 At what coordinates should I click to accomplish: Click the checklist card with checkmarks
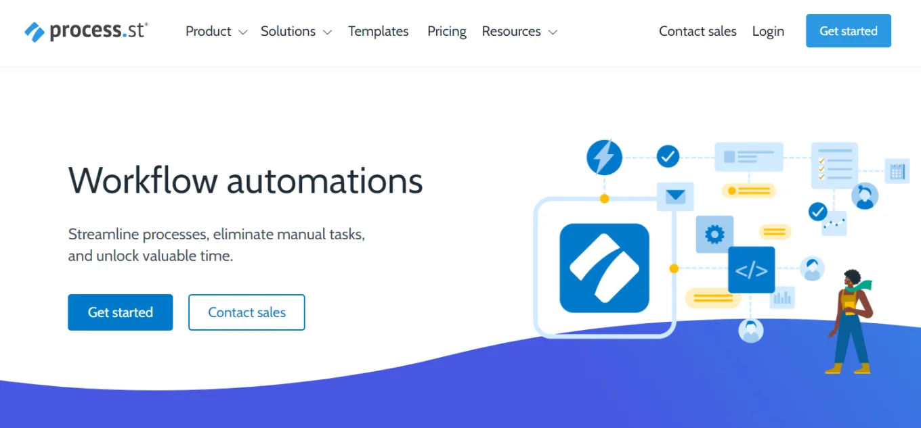(x=834, y=165)
